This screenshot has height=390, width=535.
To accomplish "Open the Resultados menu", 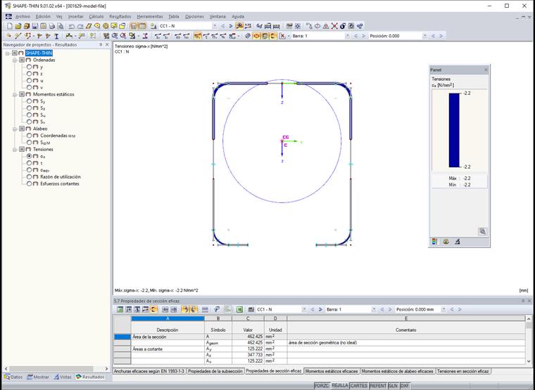I will 120,16.
